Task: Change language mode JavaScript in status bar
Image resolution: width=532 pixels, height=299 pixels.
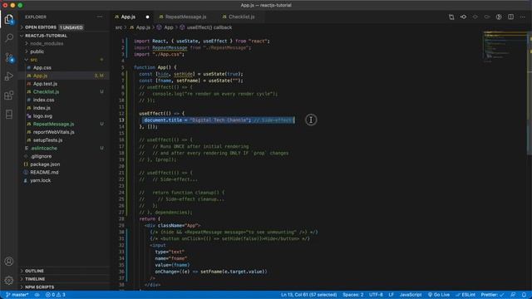Action: click(410, 295)
